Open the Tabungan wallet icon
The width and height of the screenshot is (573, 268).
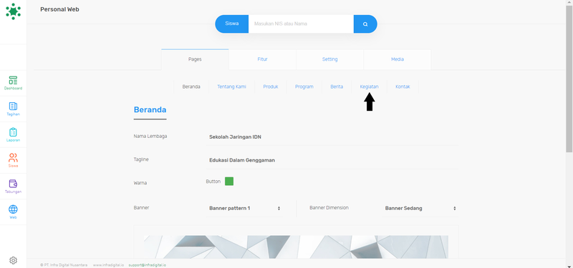[13, 187]
